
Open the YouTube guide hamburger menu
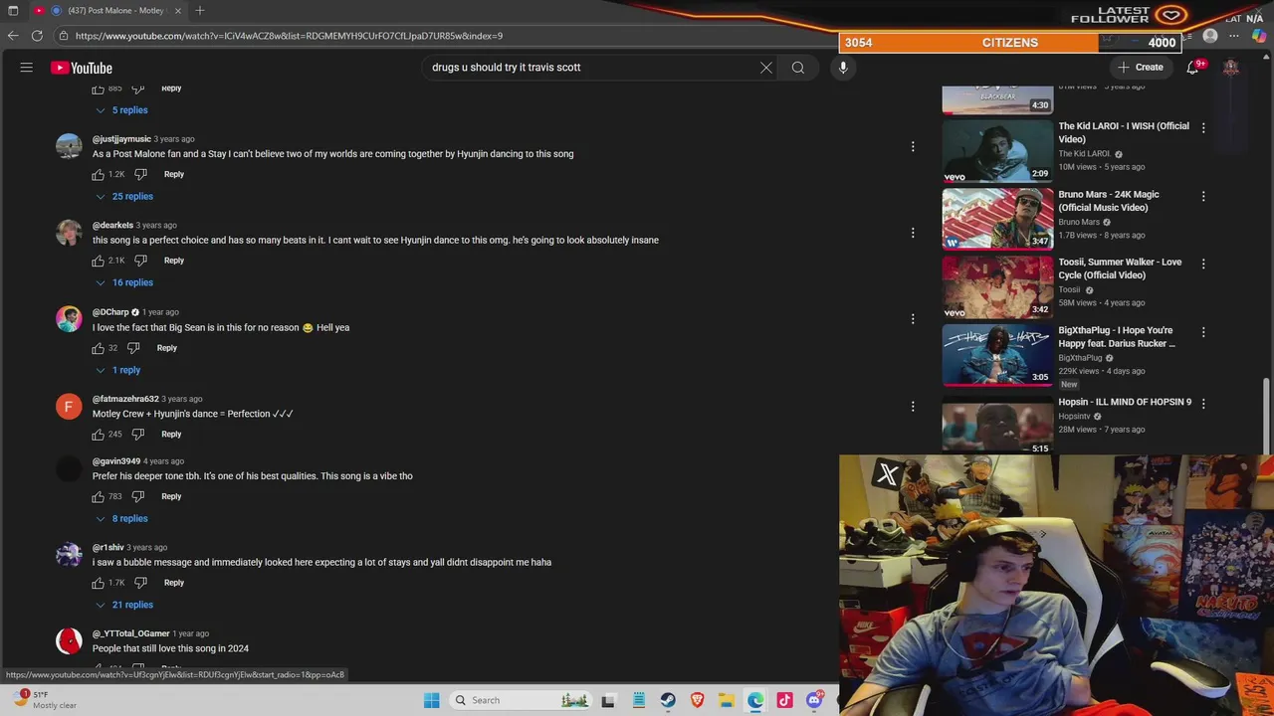[27, 68]
